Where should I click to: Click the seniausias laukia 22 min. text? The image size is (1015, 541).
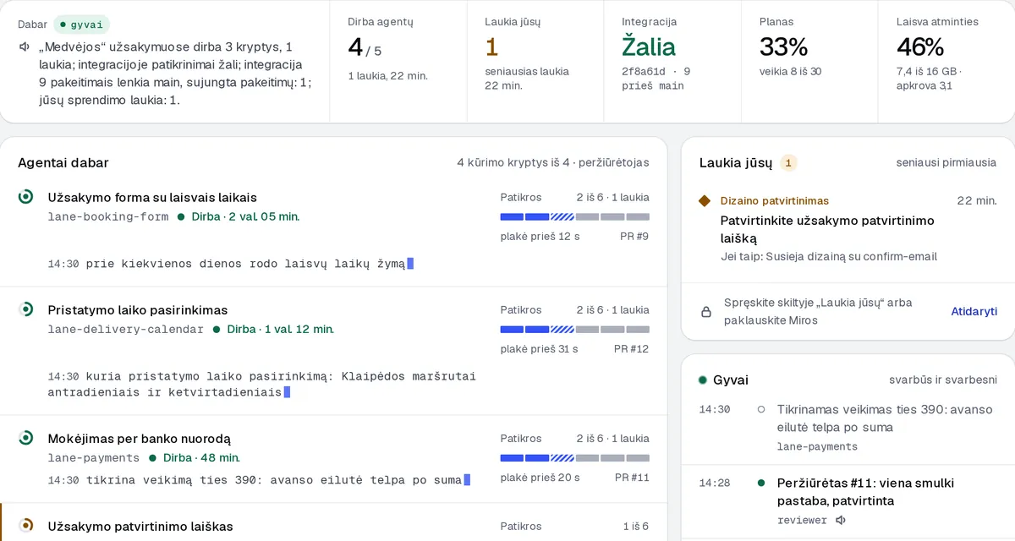pyautogui.click(x=527, y=79)
